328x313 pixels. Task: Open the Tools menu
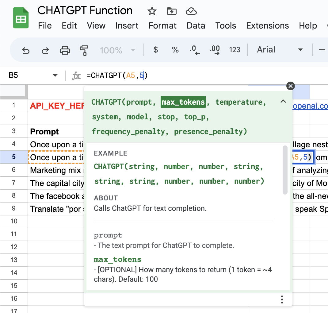[x=226, y=25]
